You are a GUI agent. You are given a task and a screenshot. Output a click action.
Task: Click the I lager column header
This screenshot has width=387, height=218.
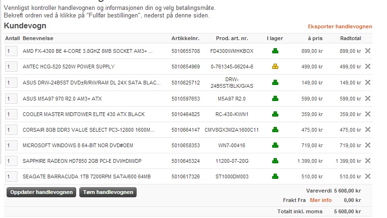(x=275, y=38)
